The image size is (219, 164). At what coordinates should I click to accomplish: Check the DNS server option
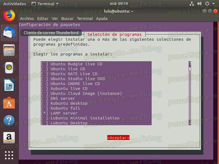45,98
